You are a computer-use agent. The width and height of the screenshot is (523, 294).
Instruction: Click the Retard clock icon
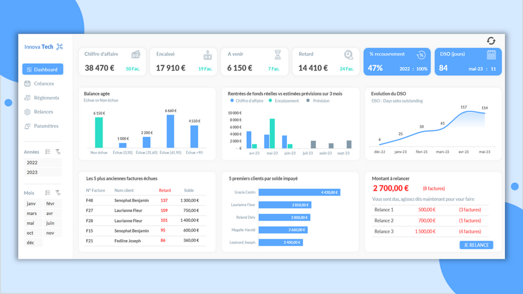coord(349,55)
